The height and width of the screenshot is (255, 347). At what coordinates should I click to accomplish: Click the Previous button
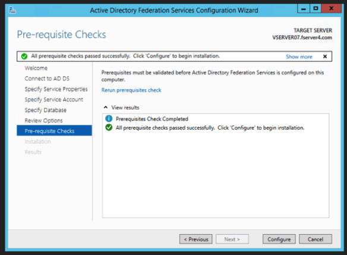pyautogui.click(x=196, y=239)
